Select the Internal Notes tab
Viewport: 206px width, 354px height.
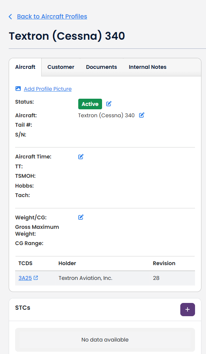[147, 67]
